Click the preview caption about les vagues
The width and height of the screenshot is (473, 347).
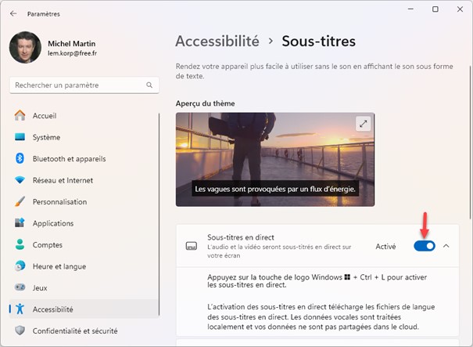[x=275, y=189]
